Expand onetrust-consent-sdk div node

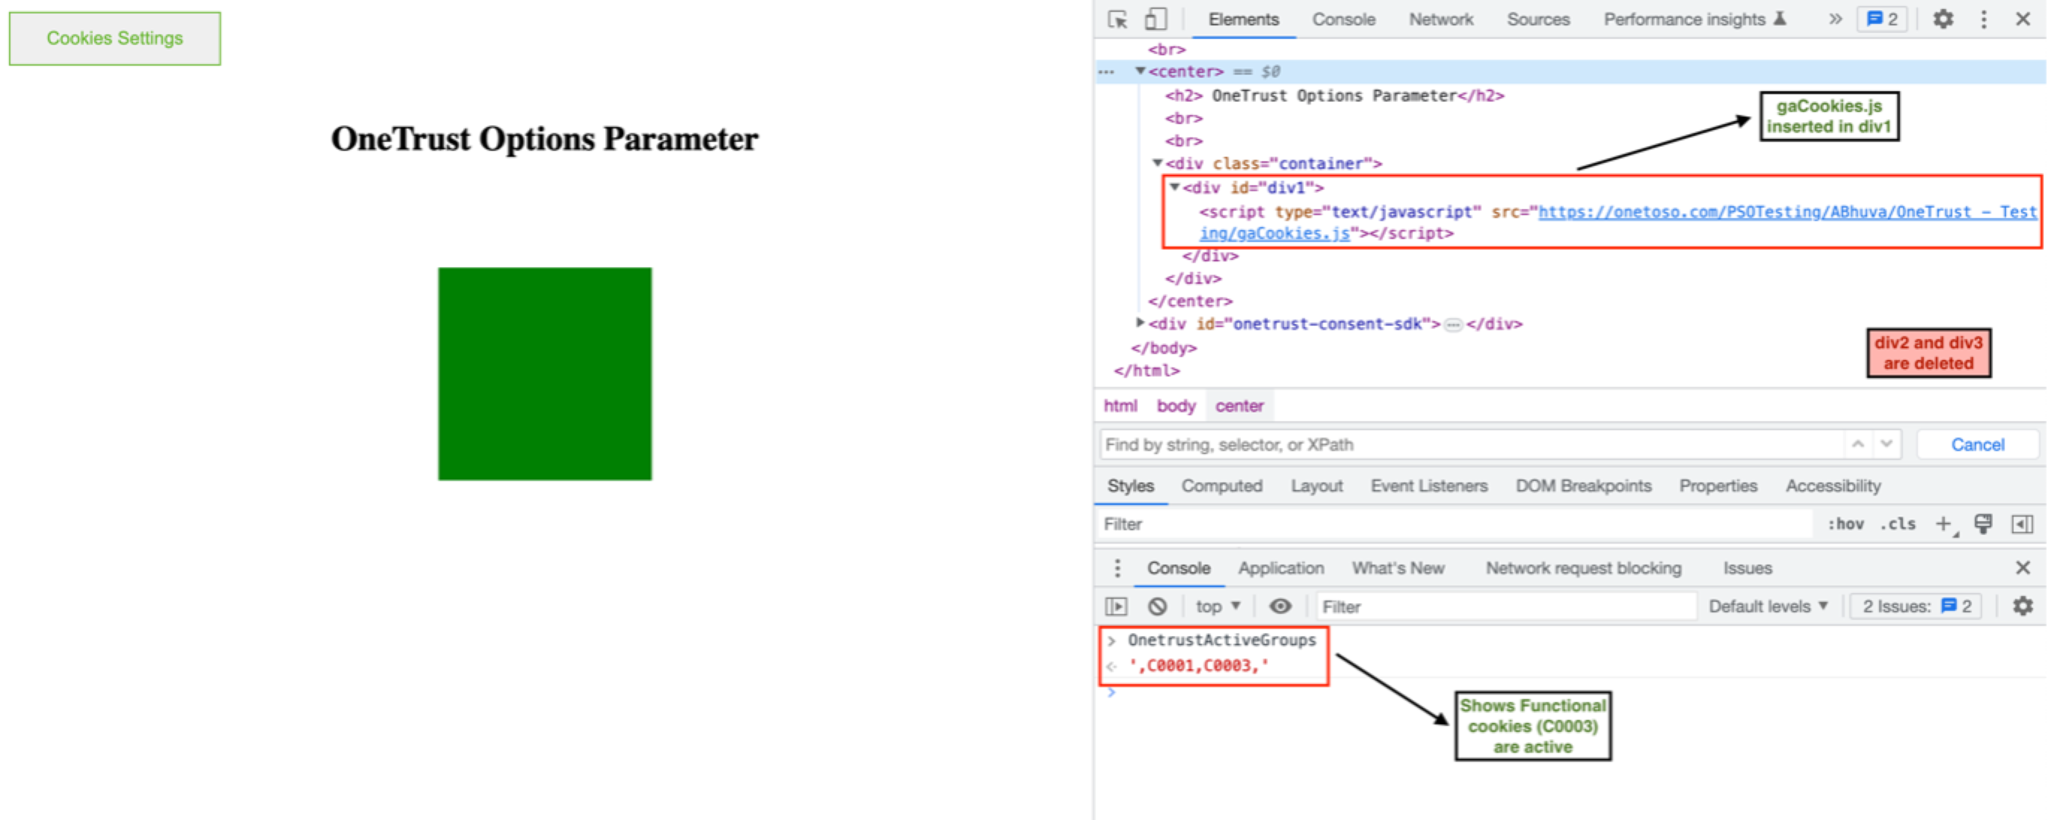(x=1140, y=323)
